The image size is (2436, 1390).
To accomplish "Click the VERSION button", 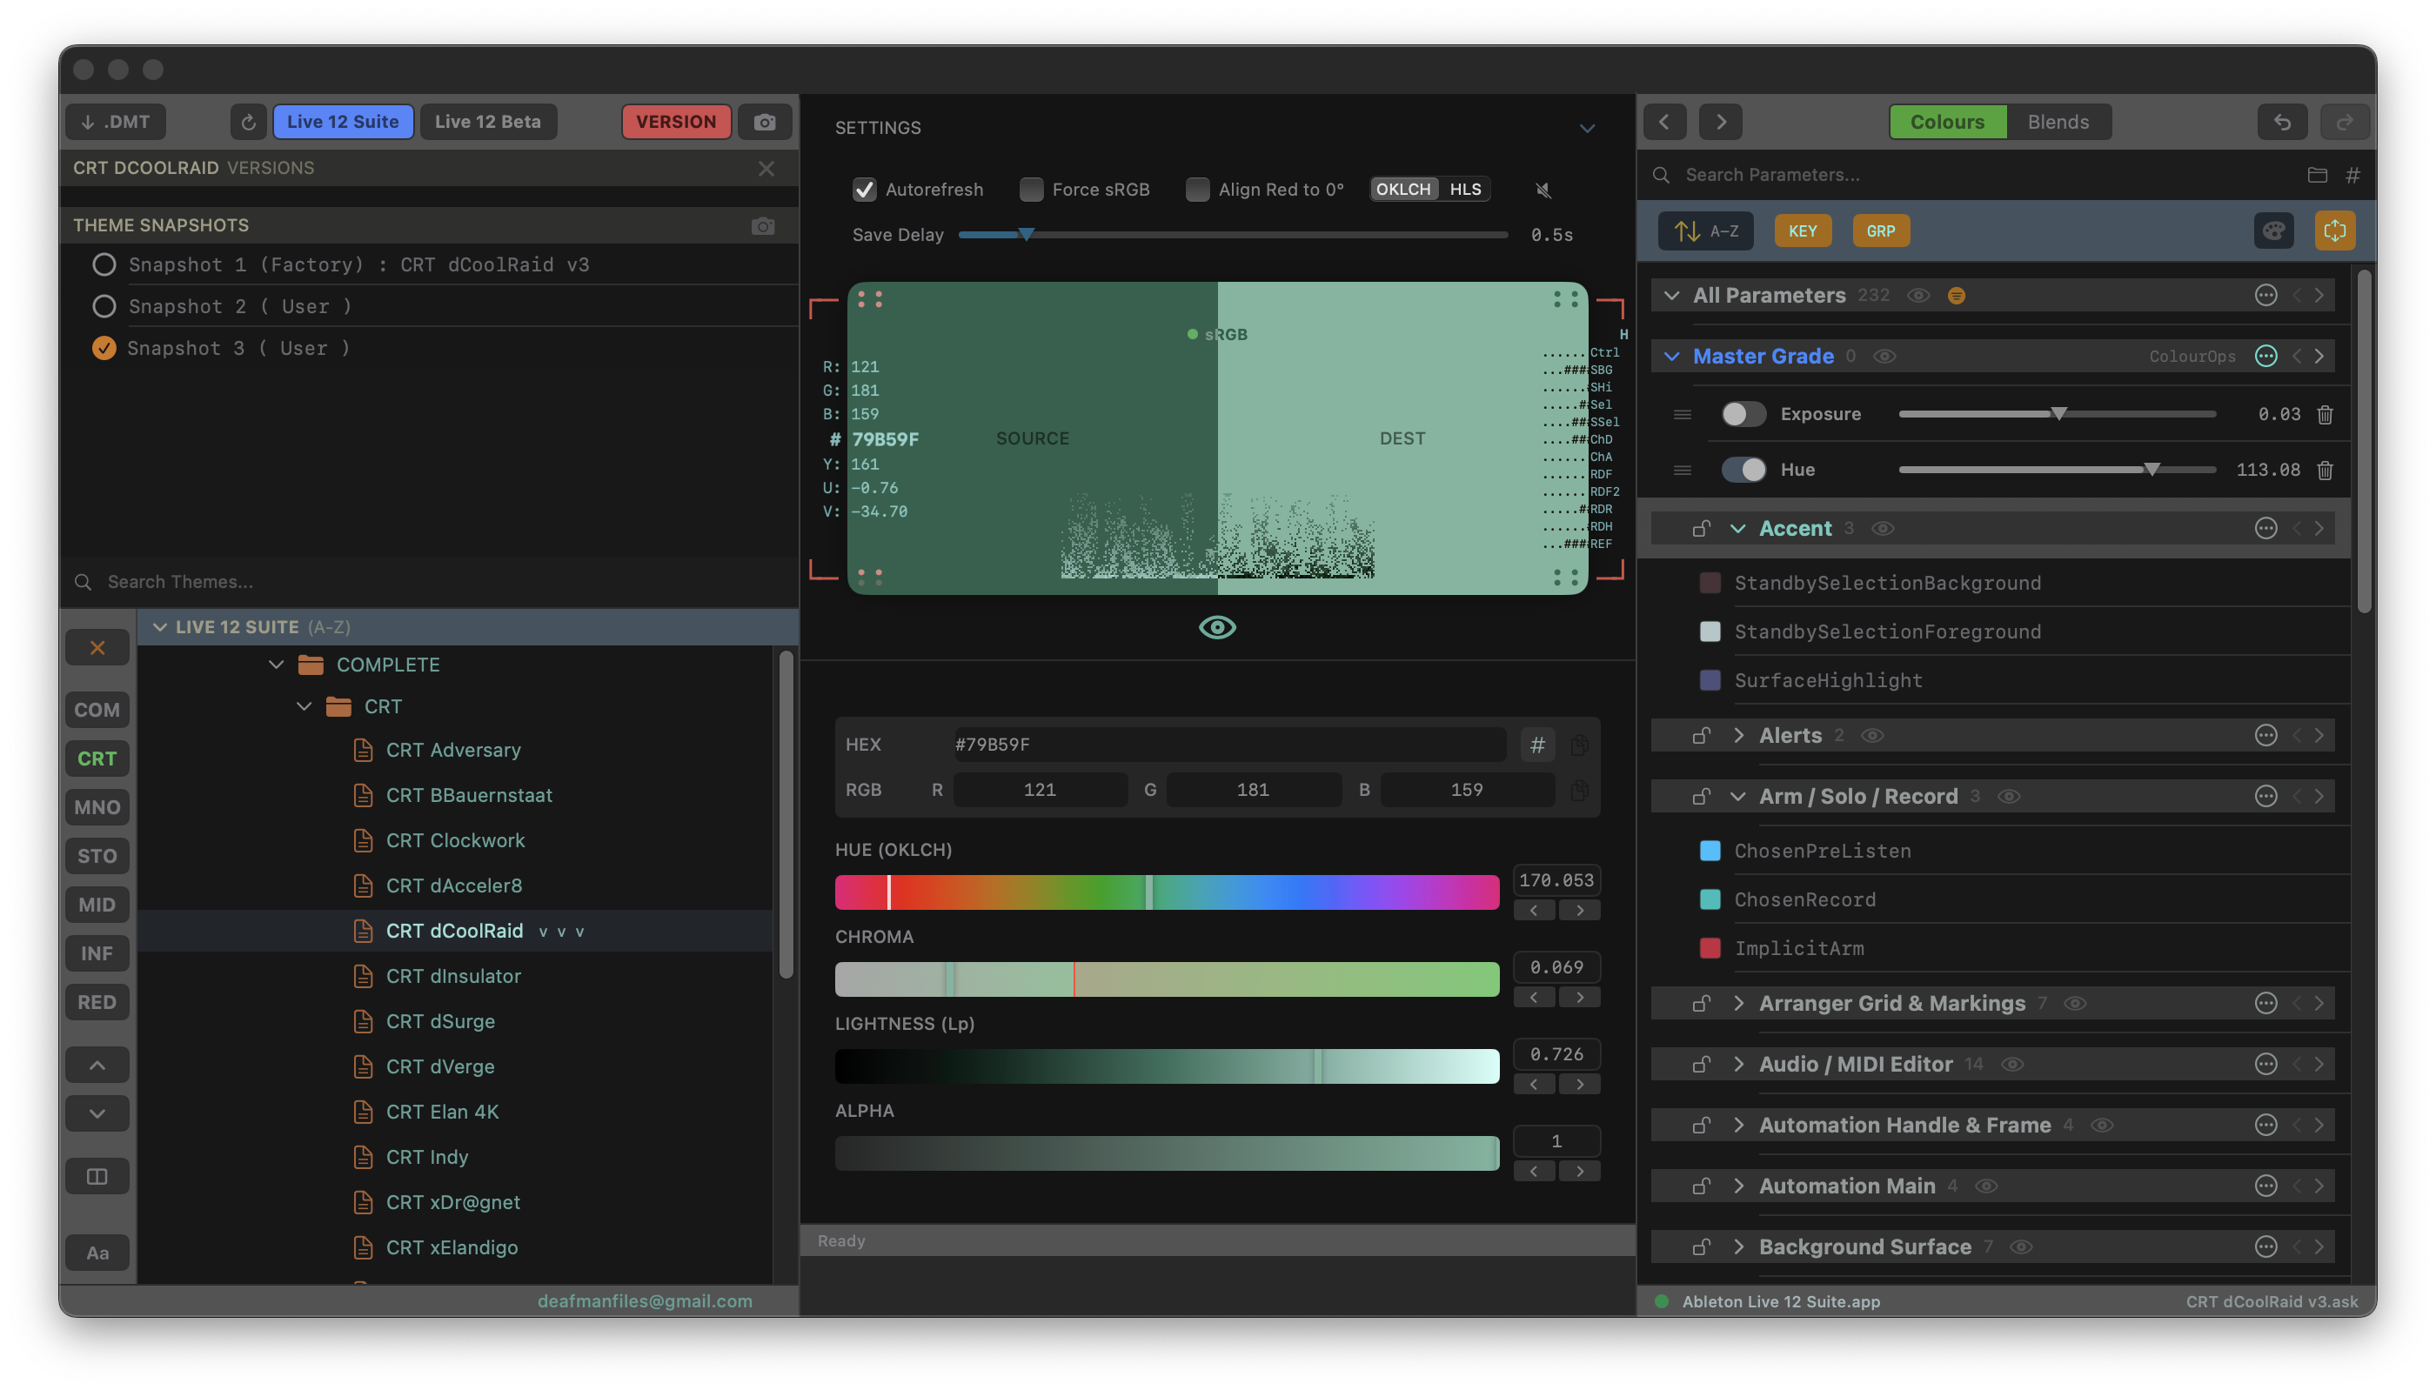I will coord(676,122).
